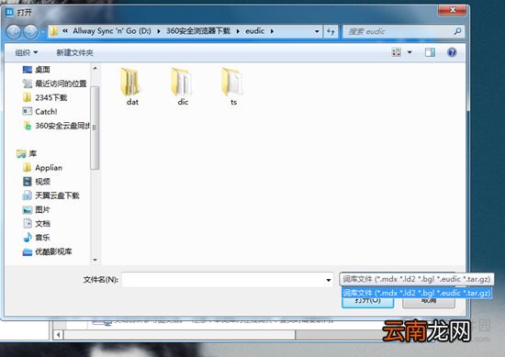This screenshot has height=357, width=505.
Task: Click the eudic breadcrumb segment
Action: [254, 31]
